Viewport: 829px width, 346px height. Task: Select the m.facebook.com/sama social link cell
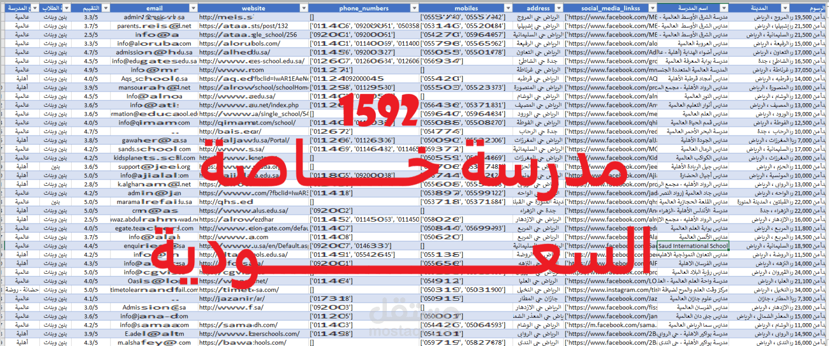(610, 325)
